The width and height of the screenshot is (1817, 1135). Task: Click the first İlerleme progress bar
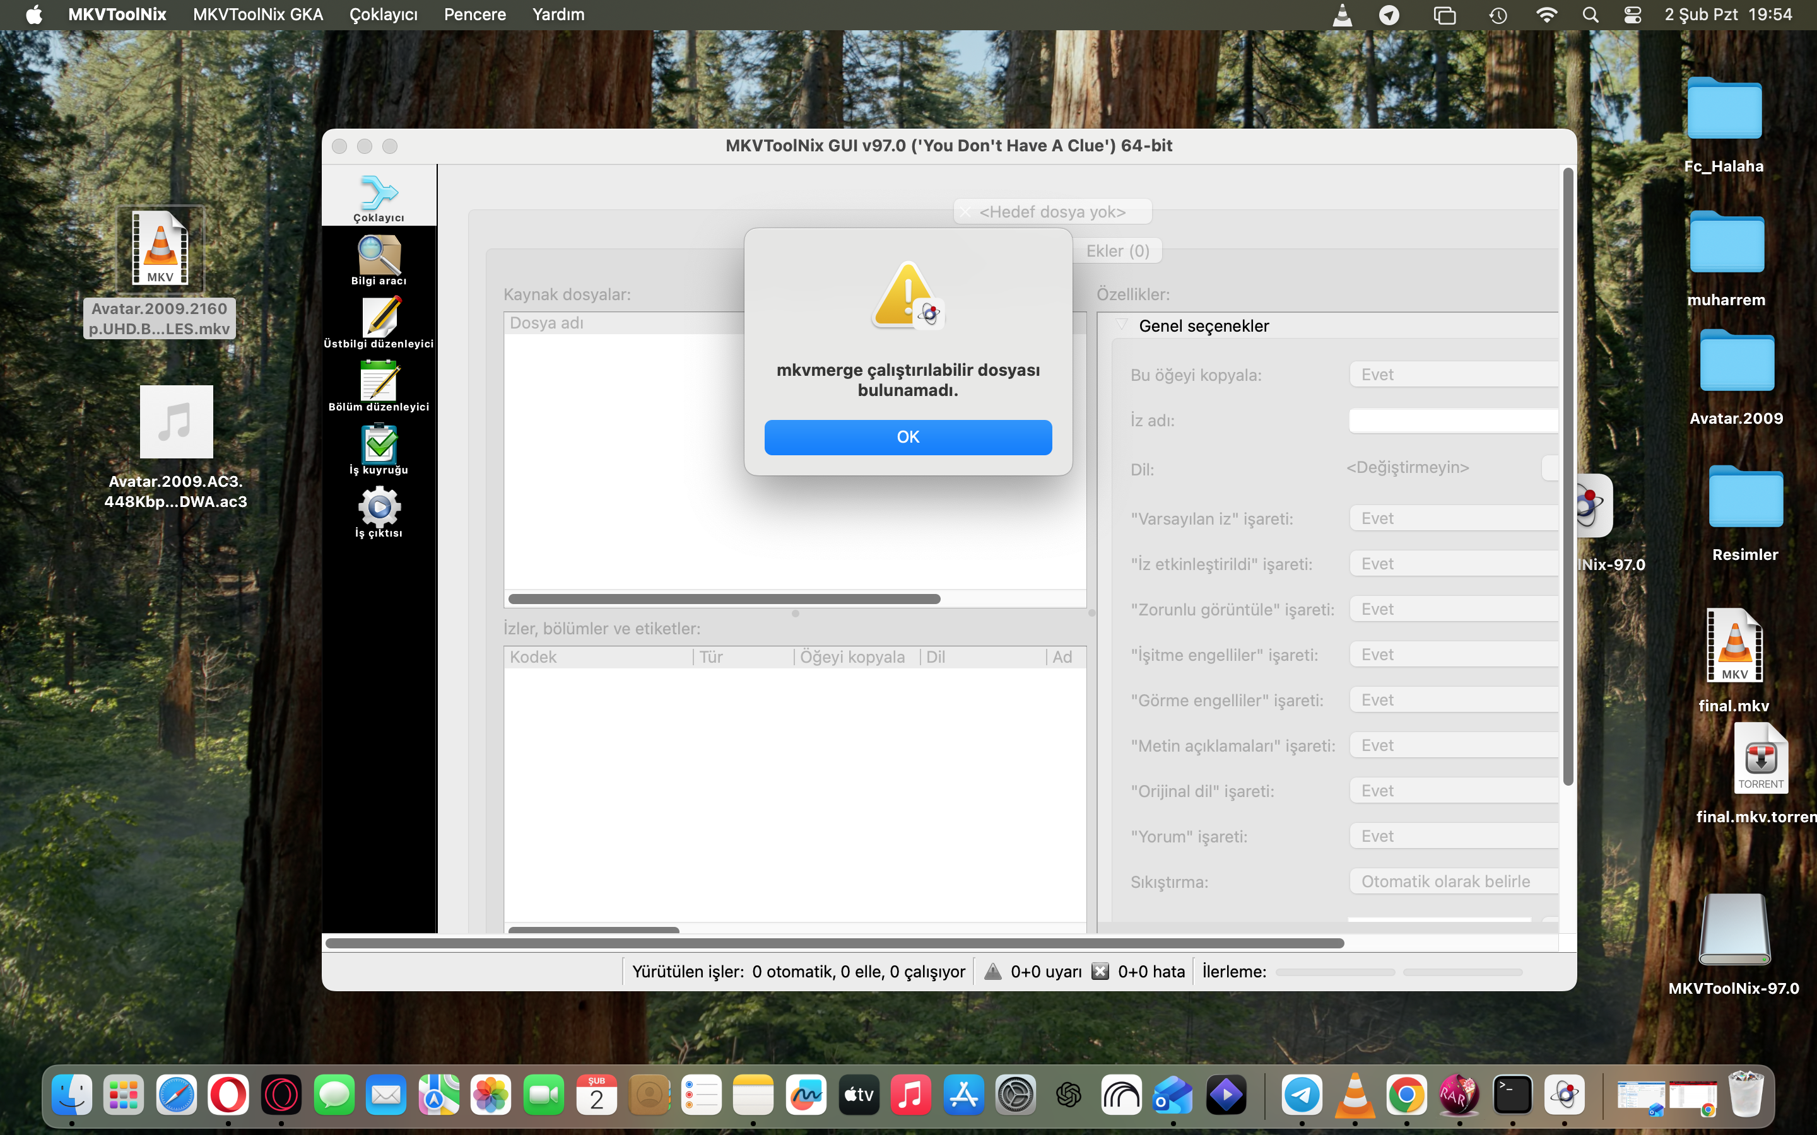point(1335,972)
